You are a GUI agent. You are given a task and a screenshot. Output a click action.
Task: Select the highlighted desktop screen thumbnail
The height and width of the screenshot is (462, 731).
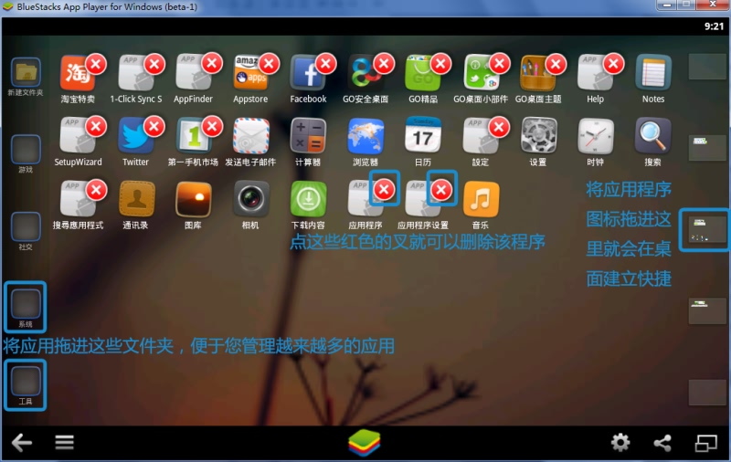tap(706, 230)
